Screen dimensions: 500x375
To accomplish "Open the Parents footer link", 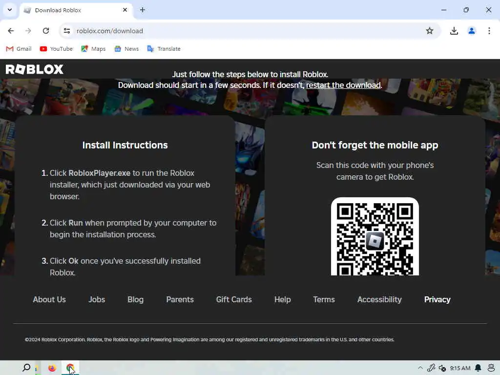I will coord(180,300).
